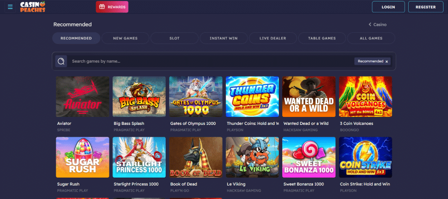The height and width of the screenshot is (199, 448).
Task: Switch to the Slot tab
Action: pos(175,38)
